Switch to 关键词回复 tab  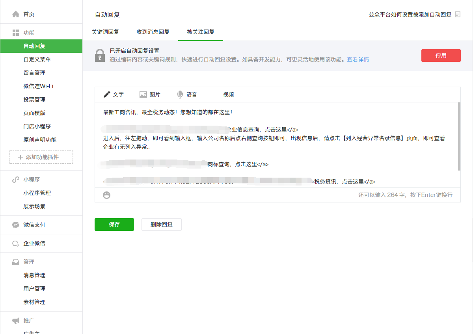click(x=105, y=32)
